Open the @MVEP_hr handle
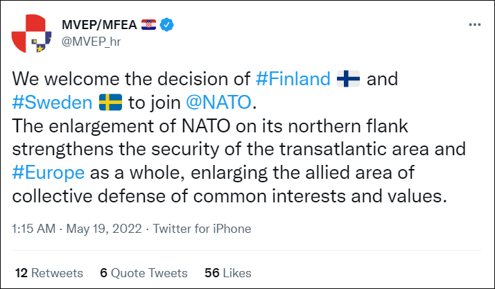 click(x=92, y=42)
